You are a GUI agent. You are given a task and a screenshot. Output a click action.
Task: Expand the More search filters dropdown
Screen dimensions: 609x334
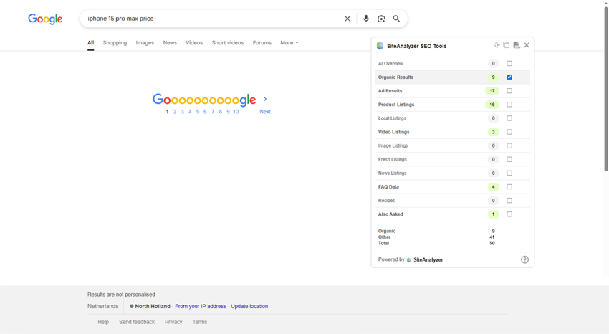[289, 43]
